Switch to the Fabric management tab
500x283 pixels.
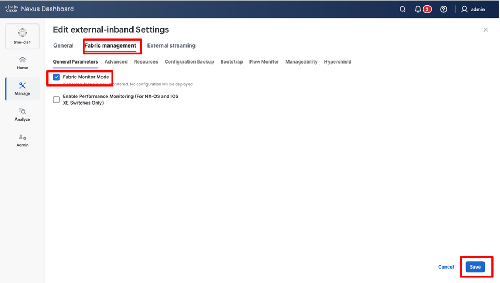pyautogui.click(x=111, y=45)
